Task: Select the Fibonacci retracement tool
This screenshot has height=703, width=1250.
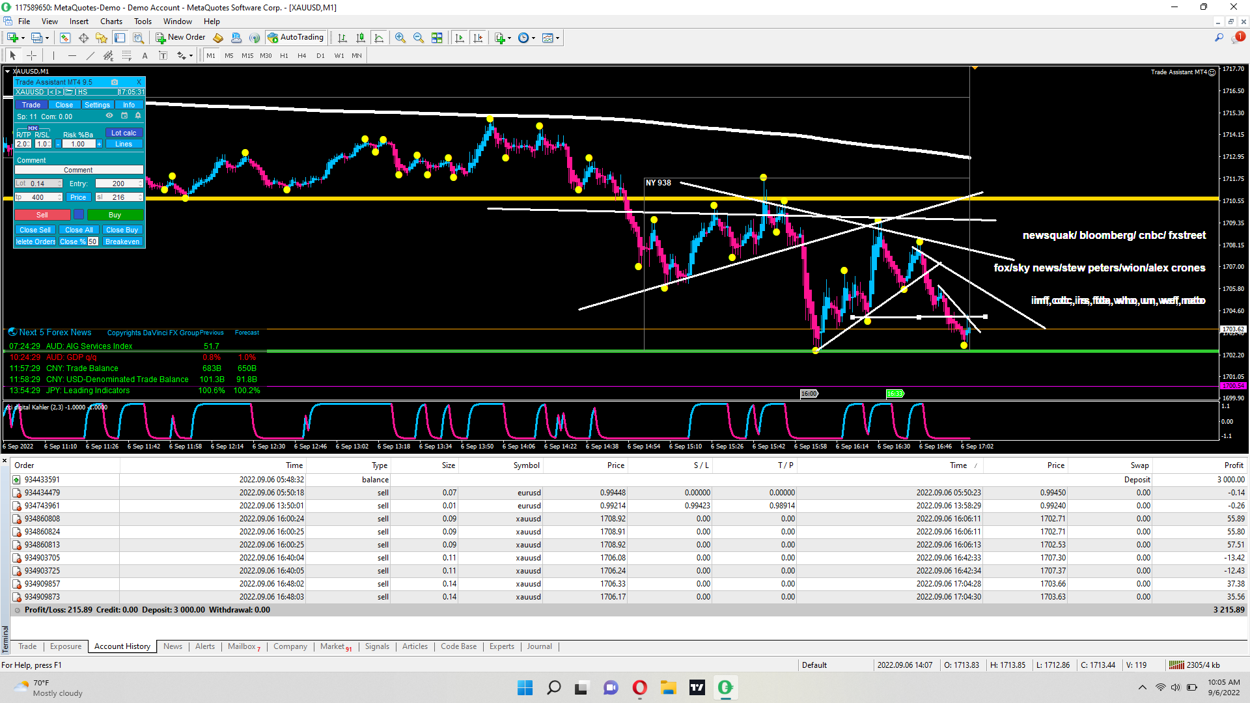Action: (x=127, y=56)
